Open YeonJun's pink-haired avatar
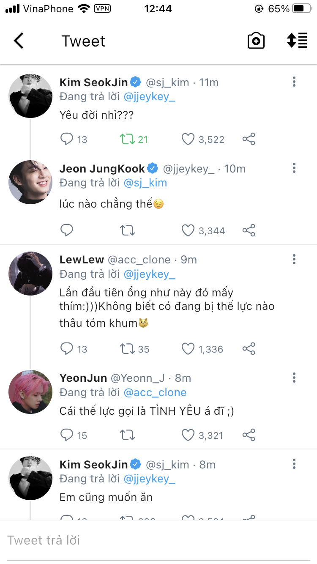Image resolution: width=317 pixels, height=564 pixels. coord(30,392)
